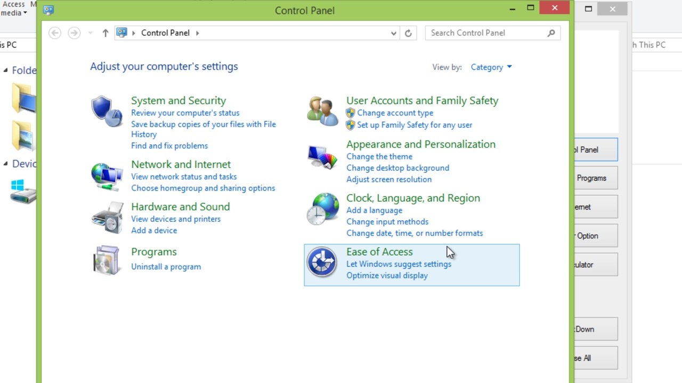Viewport: 682px width, 383px height.
Task: Click Optimize visual display link
Action: (x=387, y=276)
